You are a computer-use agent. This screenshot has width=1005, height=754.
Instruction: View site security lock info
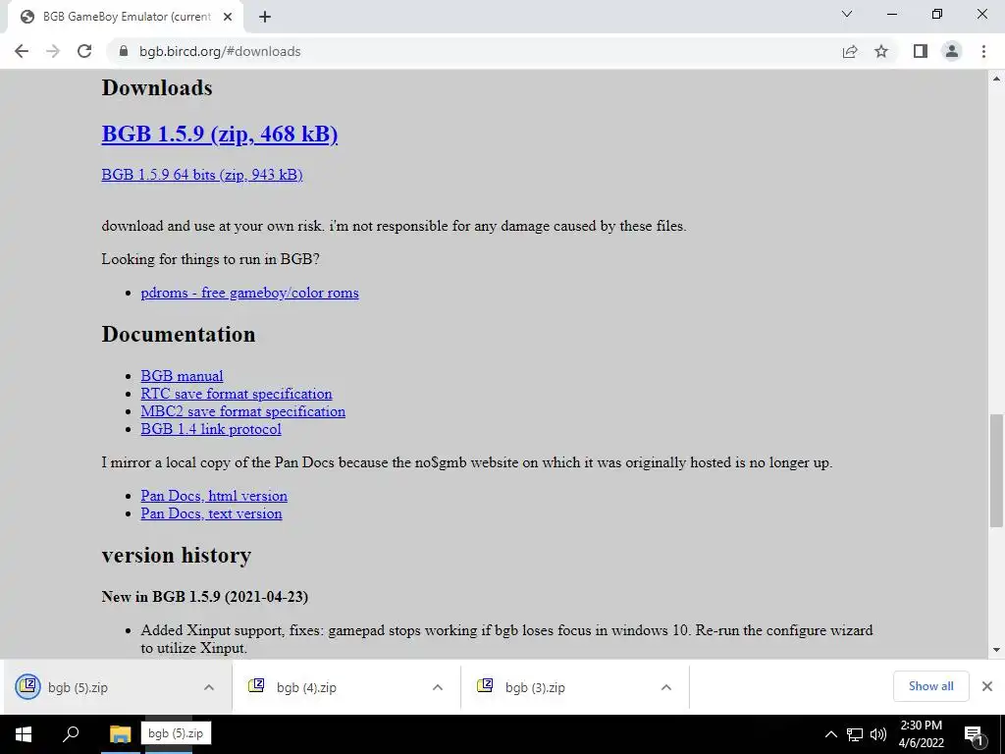(x=124, y=51)
